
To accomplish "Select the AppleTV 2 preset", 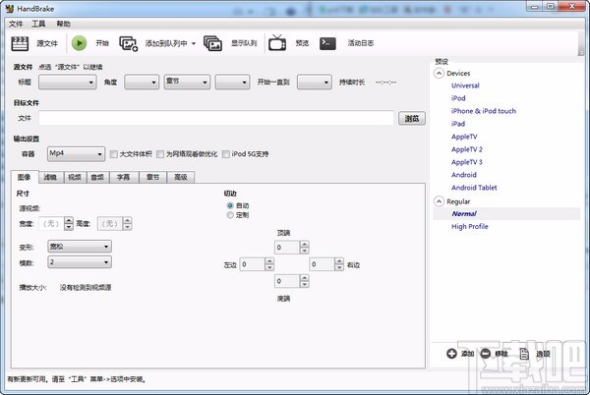I will [x=467, y=149].
